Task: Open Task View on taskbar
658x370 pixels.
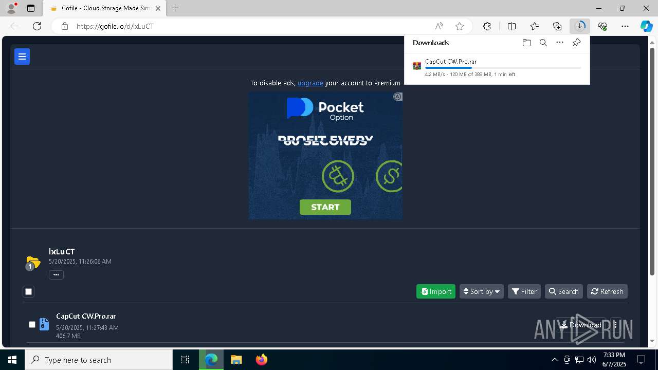Action: point(185,360)
